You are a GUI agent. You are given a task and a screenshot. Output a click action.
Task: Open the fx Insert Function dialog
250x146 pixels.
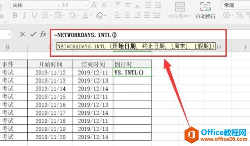tap(43, 34)
